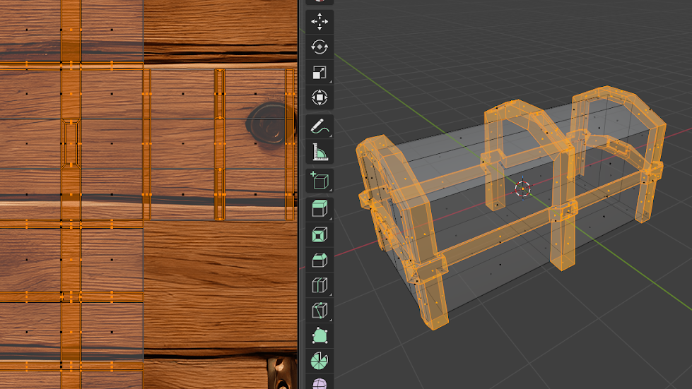The height and width of the screenshot is (389, 692).
Task: Pick the Annotate pencil tool
Action: pyautogui.click(x=319, y=126)
